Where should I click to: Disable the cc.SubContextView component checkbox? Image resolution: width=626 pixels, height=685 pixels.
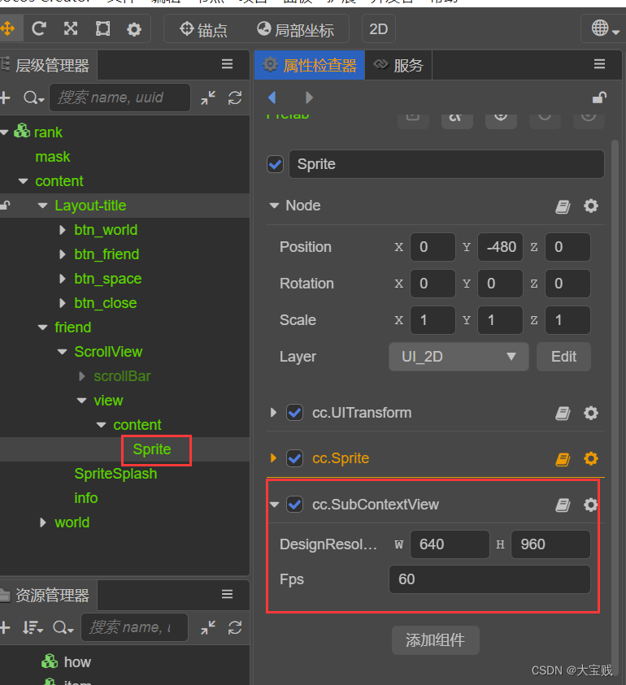tap(295, 505)
